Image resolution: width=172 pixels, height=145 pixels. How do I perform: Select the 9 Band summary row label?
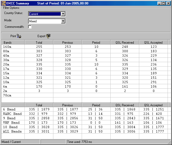(x=9, y=118)
